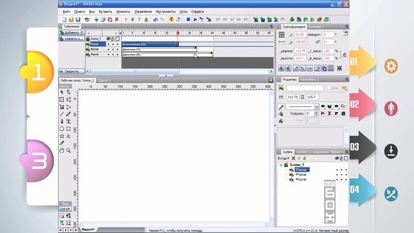Click the red X in Outline toolbar

click(x=293, y=158)
